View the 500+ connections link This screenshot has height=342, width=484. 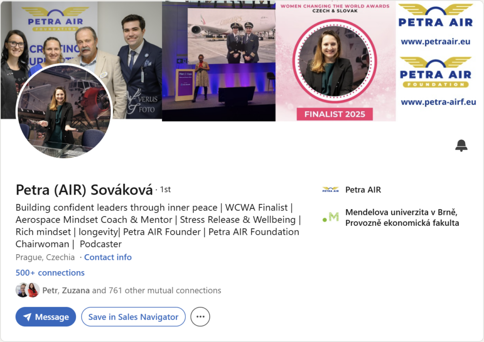[x=50, y=273]
